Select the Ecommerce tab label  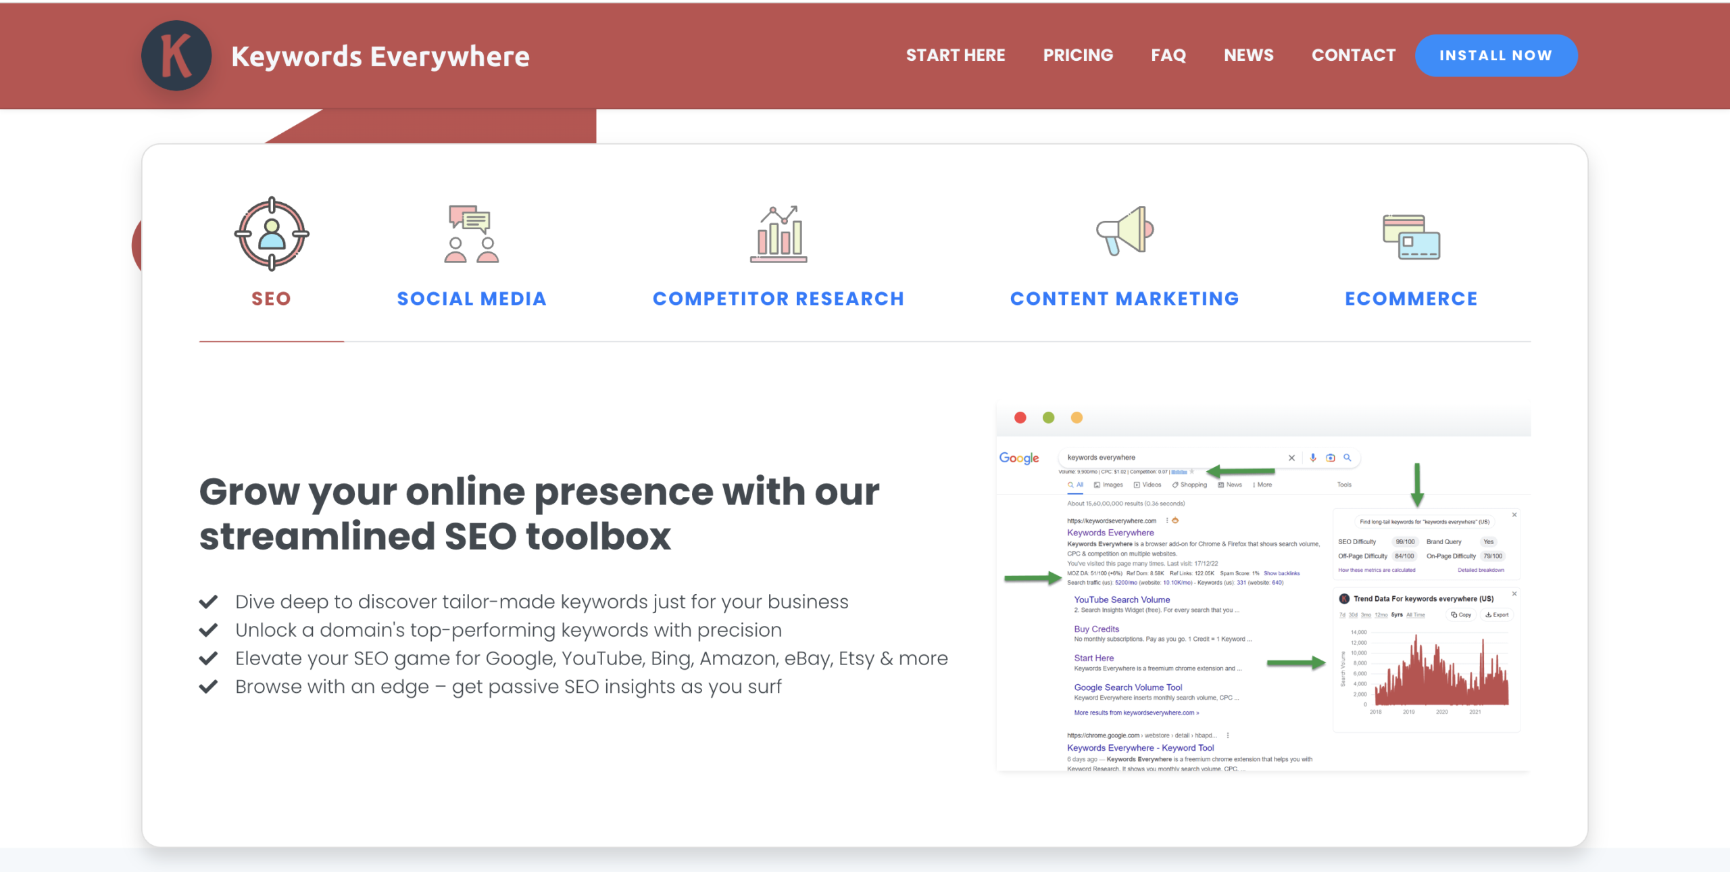[1411, 299]
